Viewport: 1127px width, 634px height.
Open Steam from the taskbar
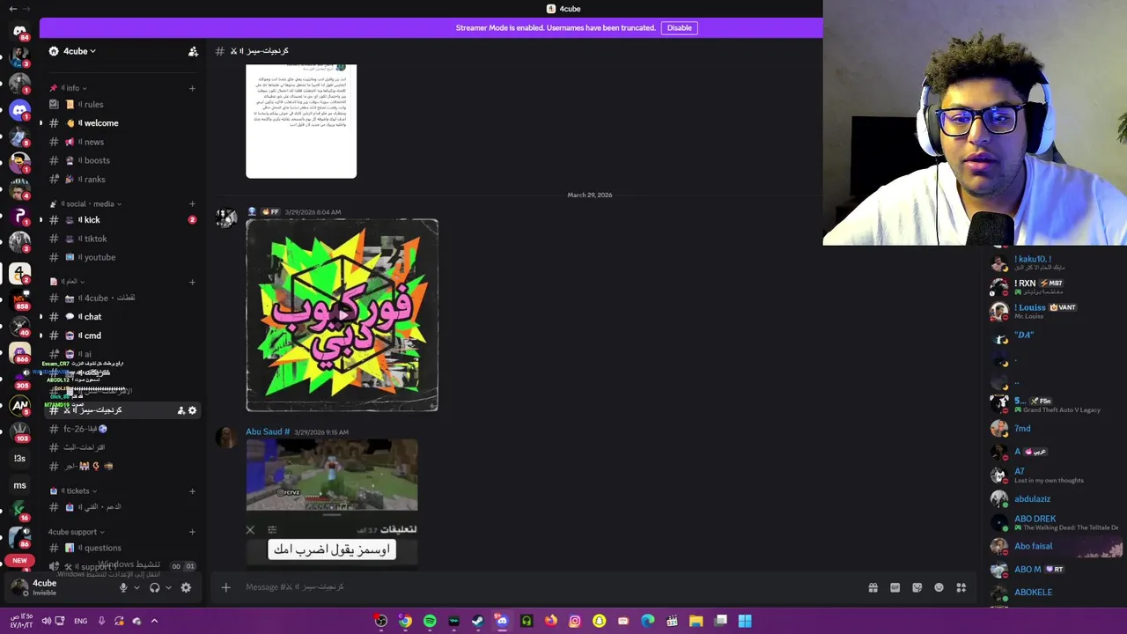pos(477,621)
